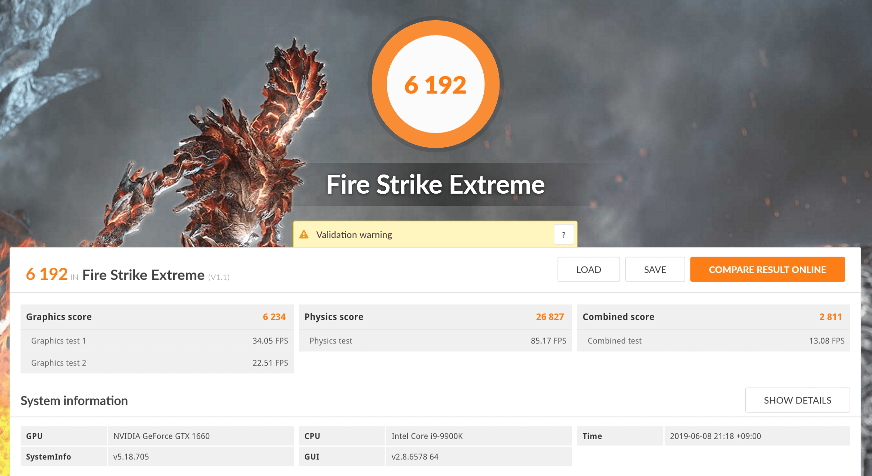
Task: Click Graphics test 2 row
Action: coord(157,363)
